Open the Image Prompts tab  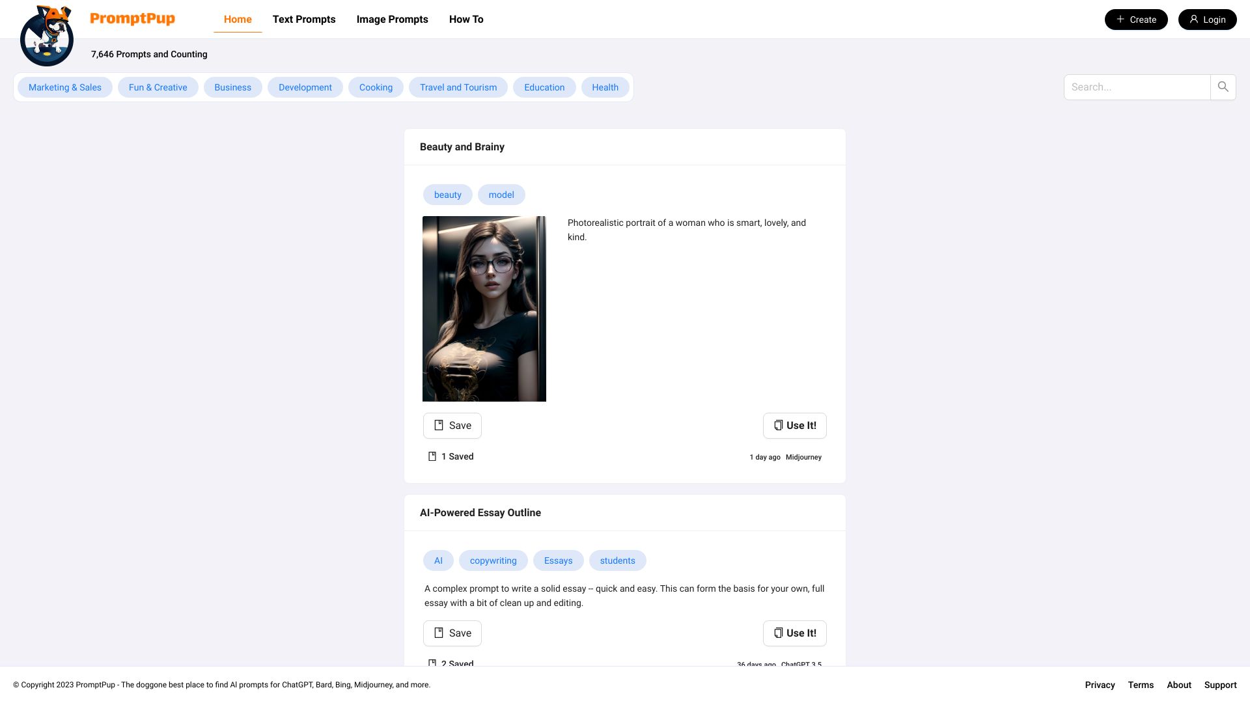(x=392, y=20)
